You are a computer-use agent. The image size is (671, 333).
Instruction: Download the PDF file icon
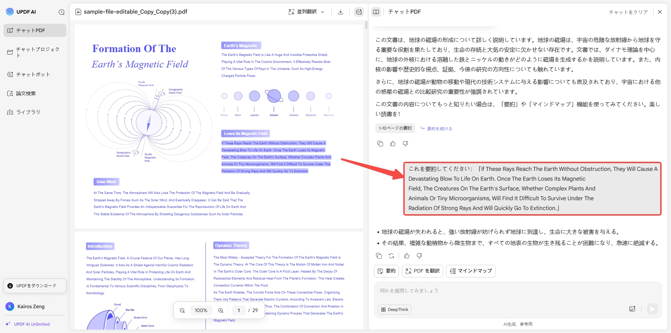click(340, 12)
